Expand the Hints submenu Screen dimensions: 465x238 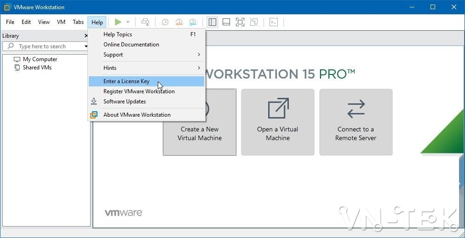tap(147, 68)
